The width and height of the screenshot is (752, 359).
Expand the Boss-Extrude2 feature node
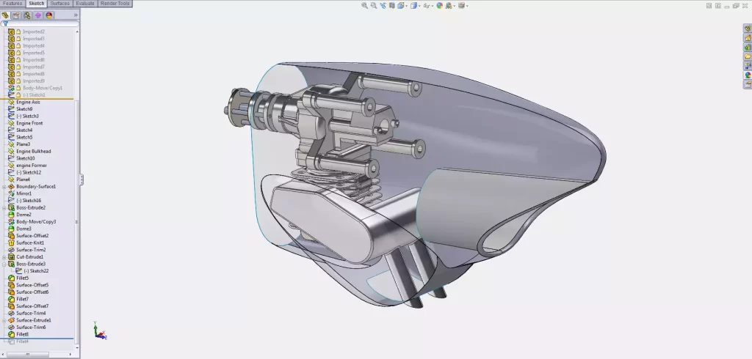click(4, 207)
